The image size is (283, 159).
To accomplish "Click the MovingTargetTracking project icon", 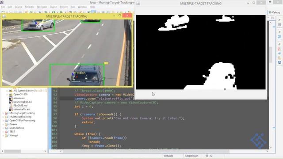I will click(7, 113).
